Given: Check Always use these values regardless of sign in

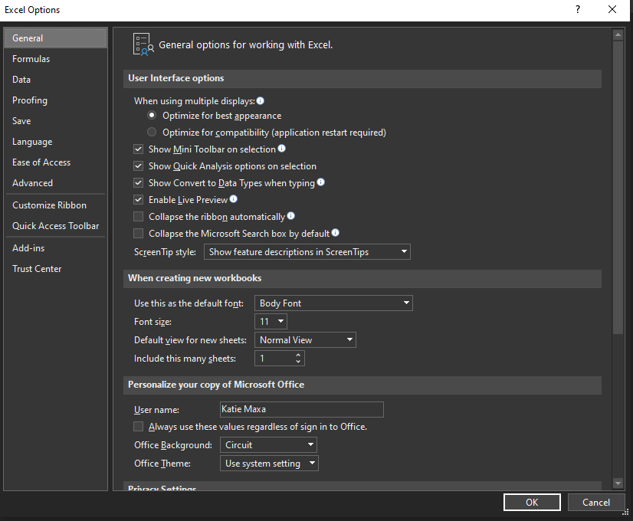Looking at the screenshot, I should click(139, 427).
